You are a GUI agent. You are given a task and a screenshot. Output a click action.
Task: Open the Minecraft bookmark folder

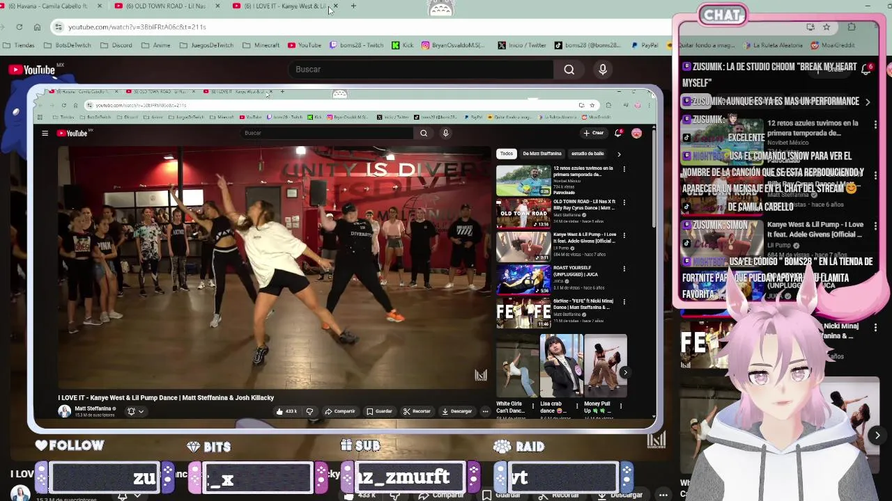click(261, 45)
